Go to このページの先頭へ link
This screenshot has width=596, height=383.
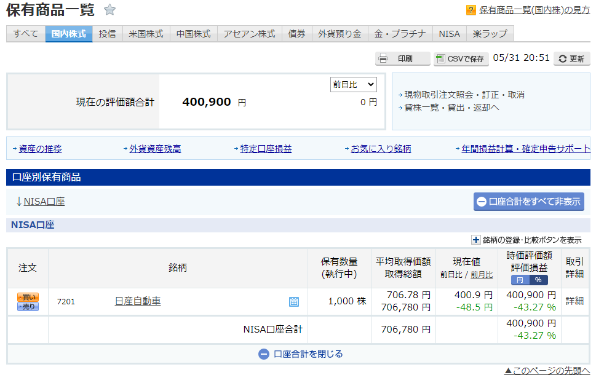click(x=547, y=371)
